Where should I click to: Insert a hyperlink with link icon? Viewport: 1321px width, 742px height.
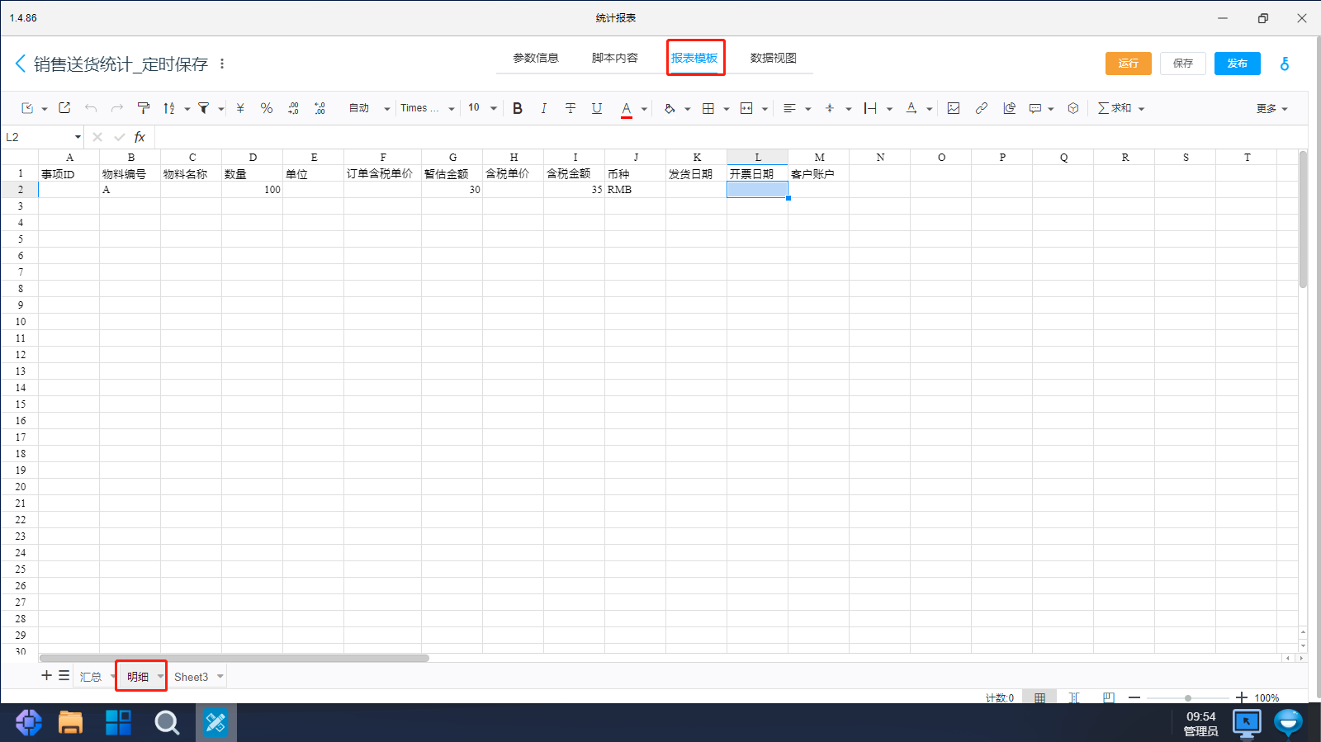pos(981,108)
